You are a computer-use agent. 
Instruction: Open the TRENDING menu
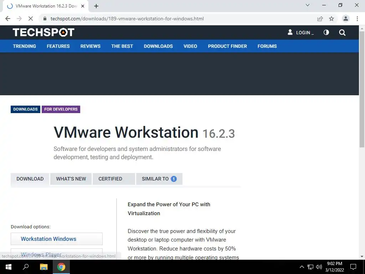coord(25,46)
